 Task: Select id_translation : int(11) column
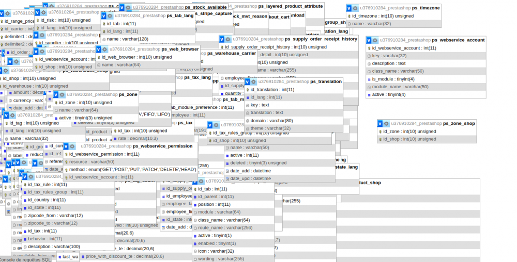point(294,89)
